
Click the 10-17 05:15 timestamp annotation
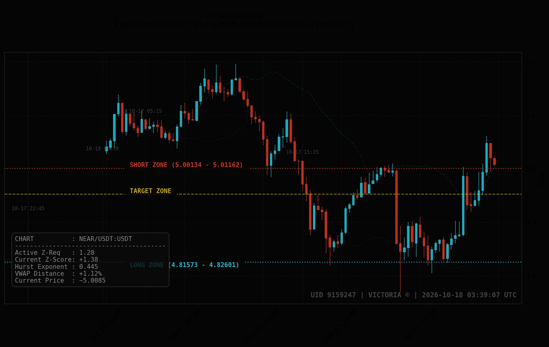click(145, 111)
